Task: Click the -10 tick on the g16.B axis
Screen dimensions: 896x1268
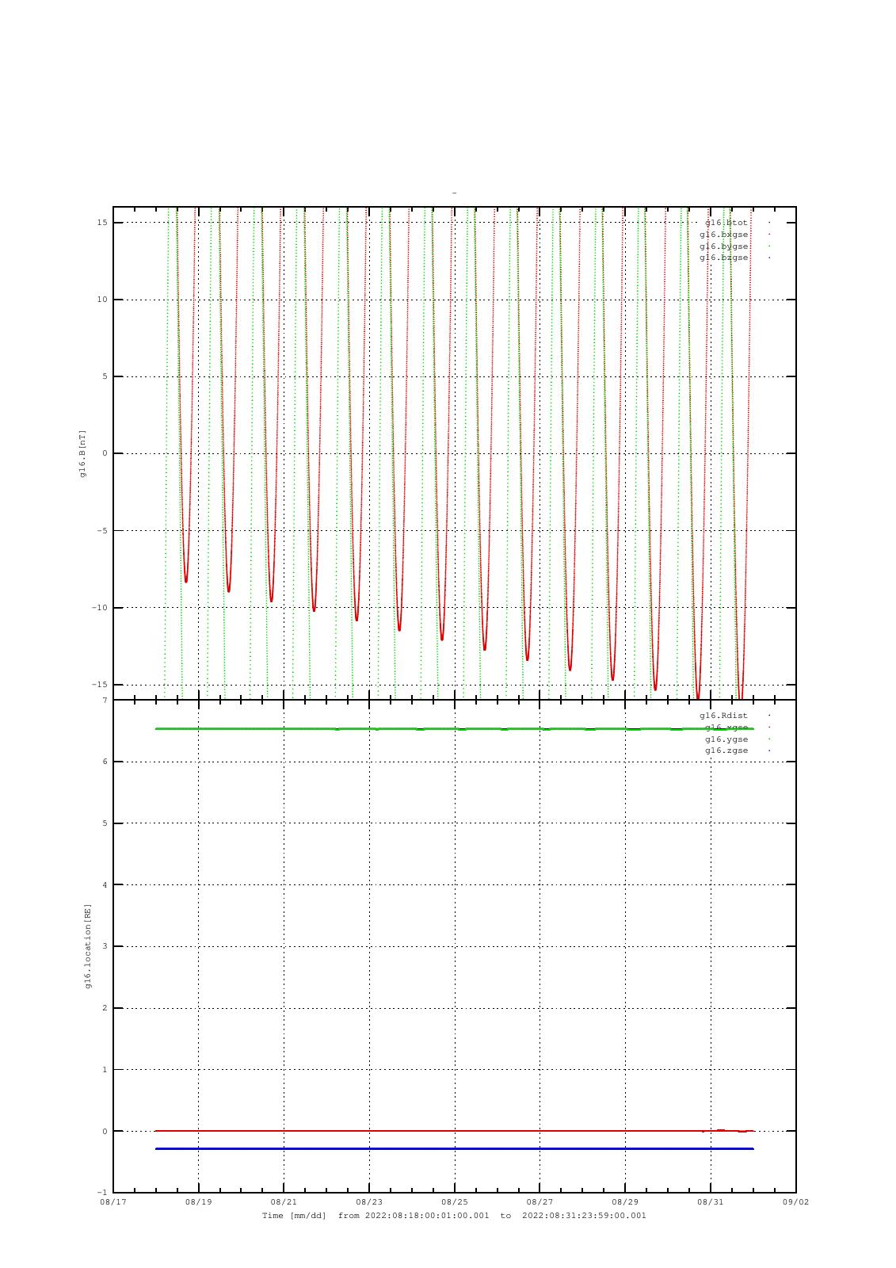Action: [100, 608]
